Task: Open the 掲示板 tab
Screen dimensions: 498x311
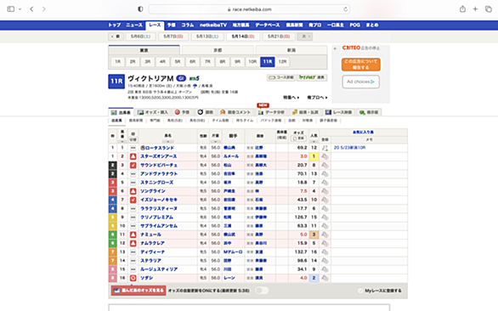Action: (x=369, y=112)
